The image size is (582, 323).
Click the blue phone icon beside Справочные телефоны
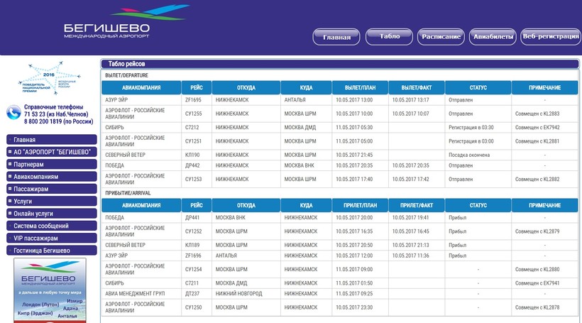click(13, 113)
